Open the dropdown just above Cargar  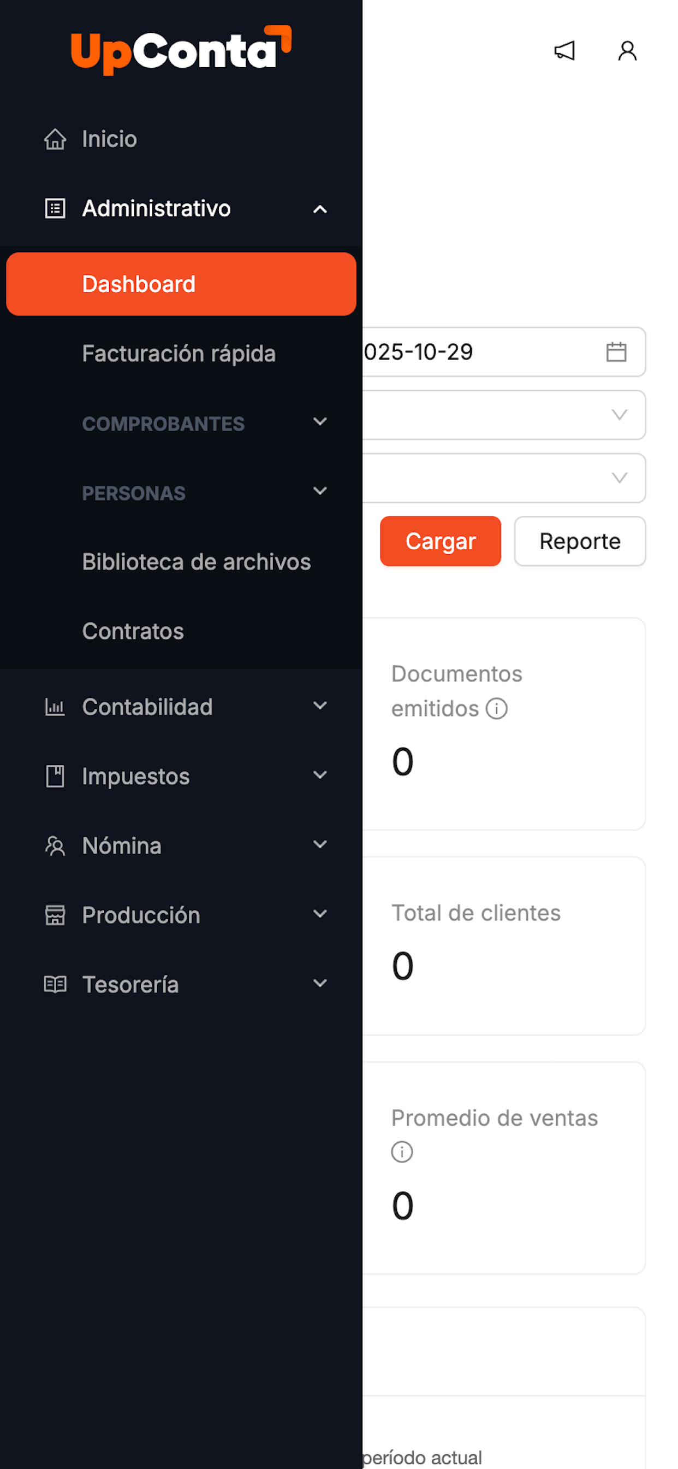point(504,478)
